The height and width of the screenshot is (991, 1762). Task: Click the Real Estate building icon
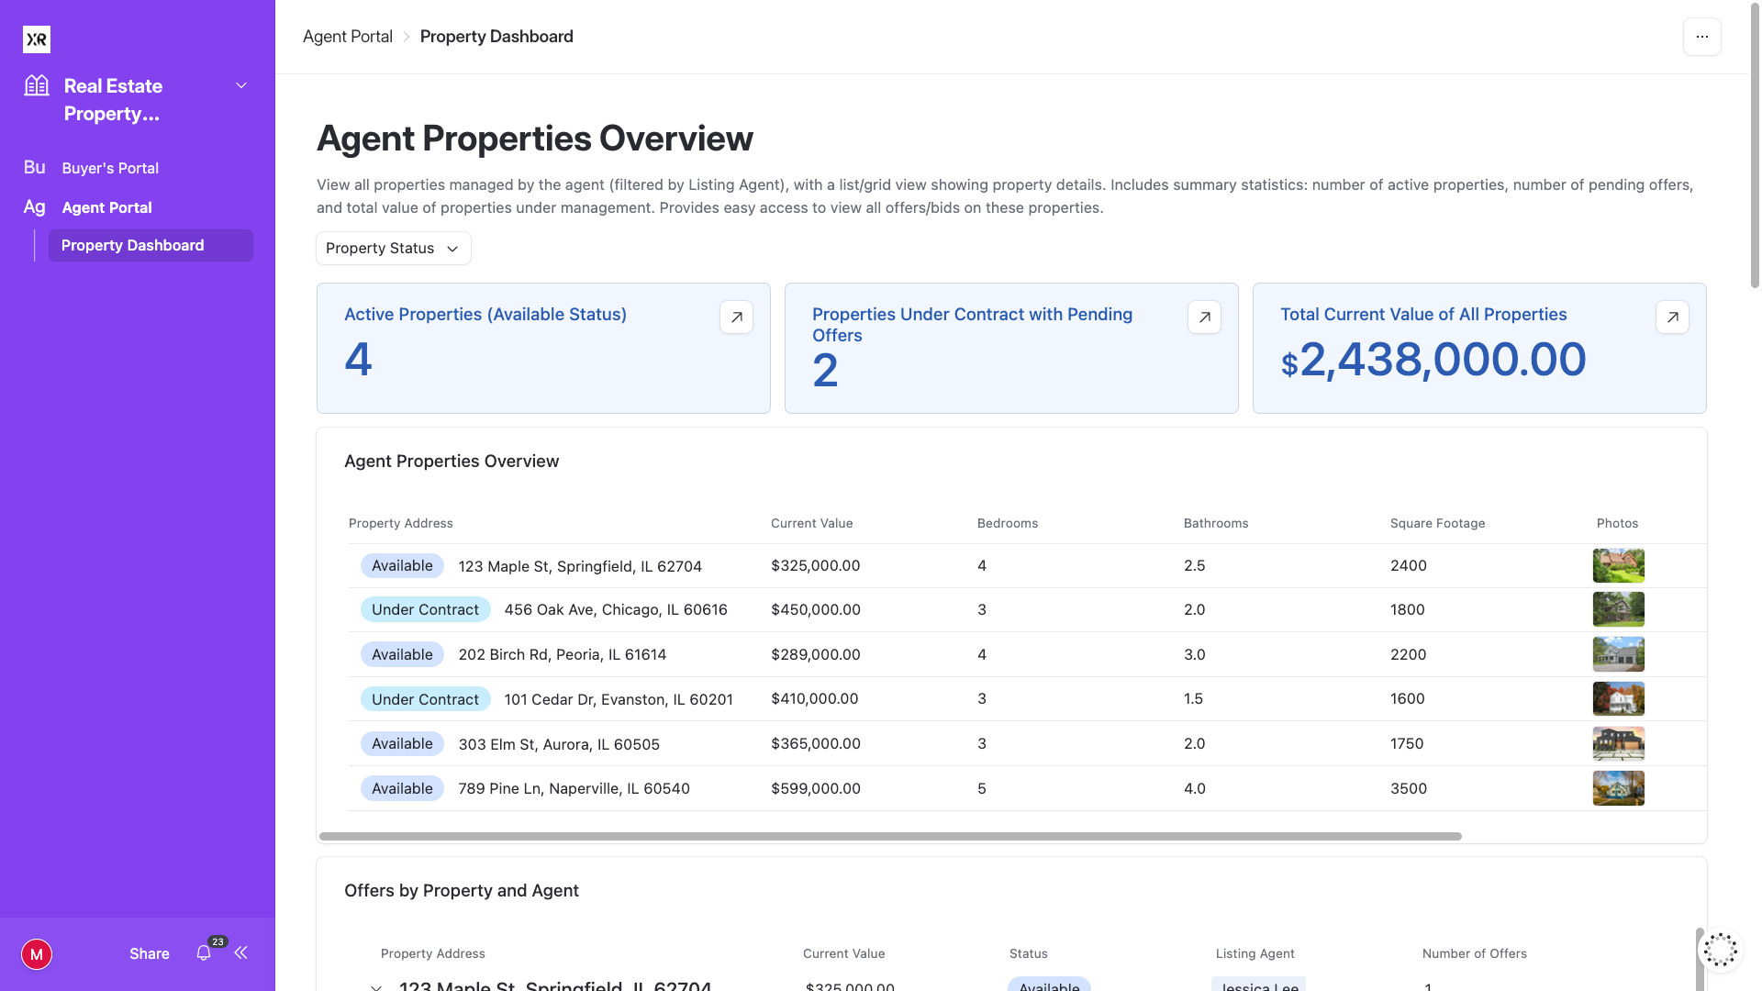coord(37,86)
